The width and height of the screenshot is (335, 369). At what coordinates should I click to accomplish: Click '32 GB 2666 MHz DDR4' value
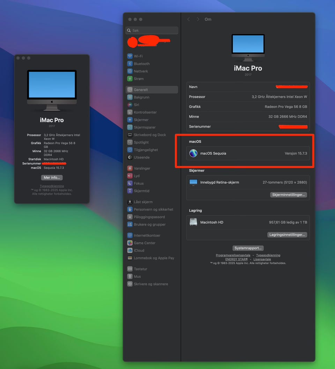(288, 116)
